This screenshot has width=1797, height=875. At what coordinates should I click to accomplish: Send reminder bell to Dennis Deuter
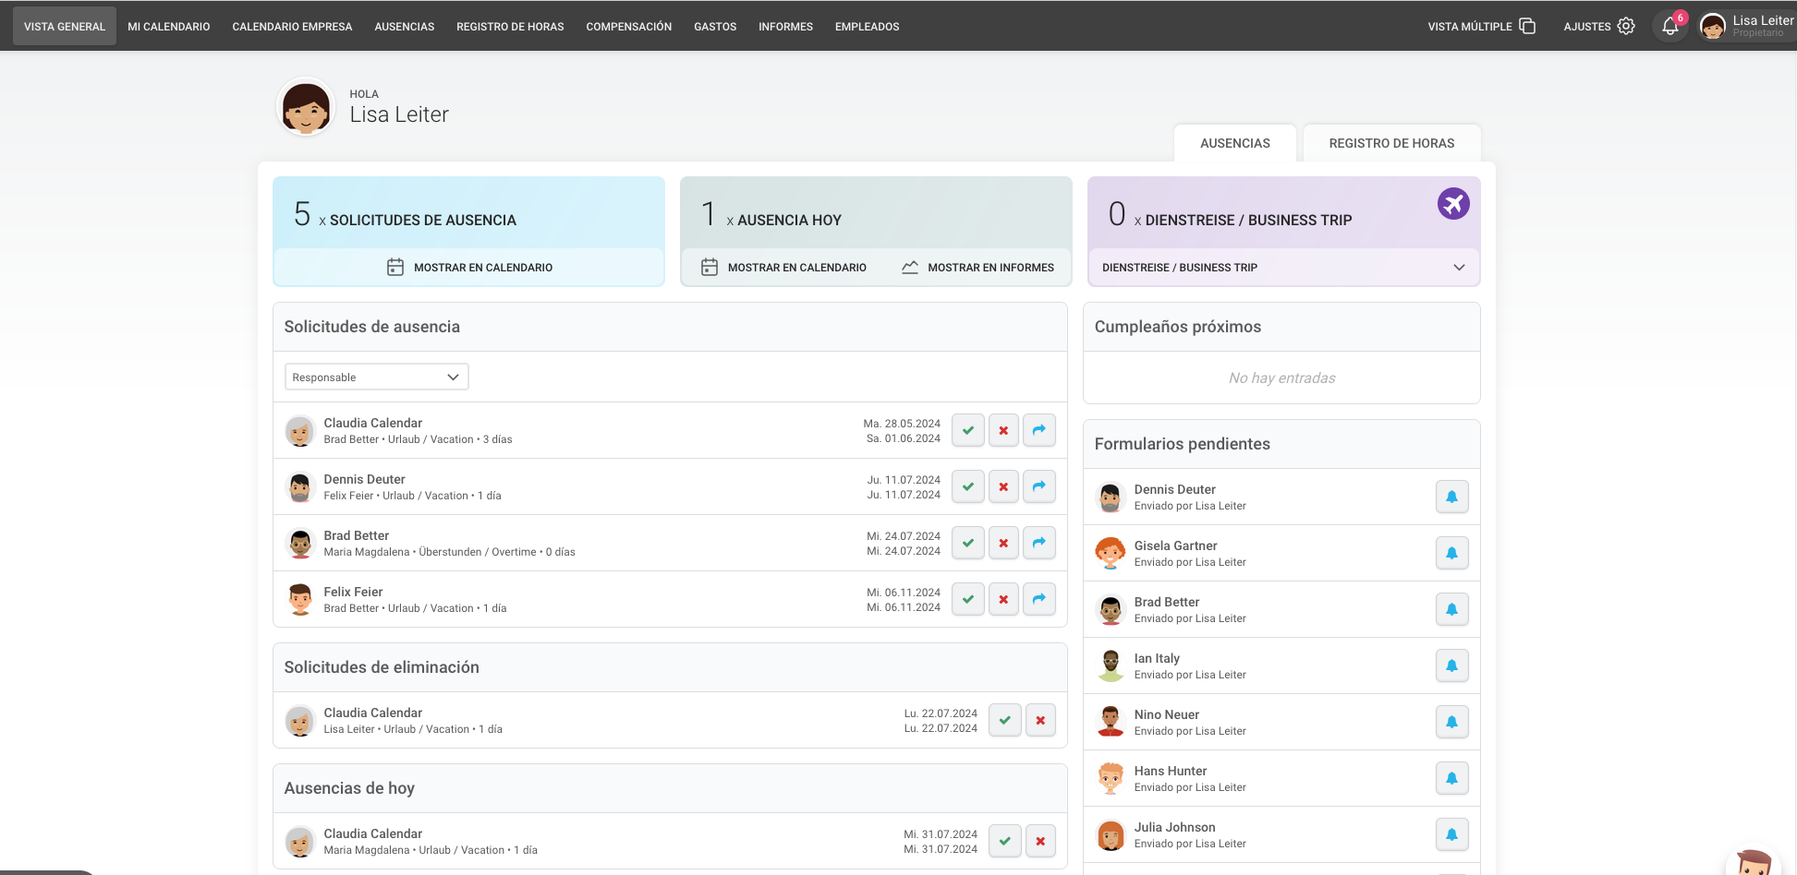click(x=1451, y=497)
